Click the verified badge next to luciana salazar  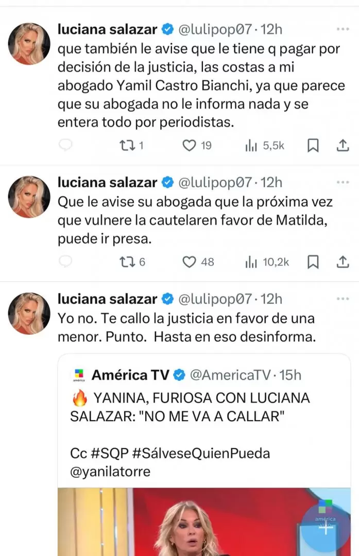pyautogui.click(x=166, y=29)
